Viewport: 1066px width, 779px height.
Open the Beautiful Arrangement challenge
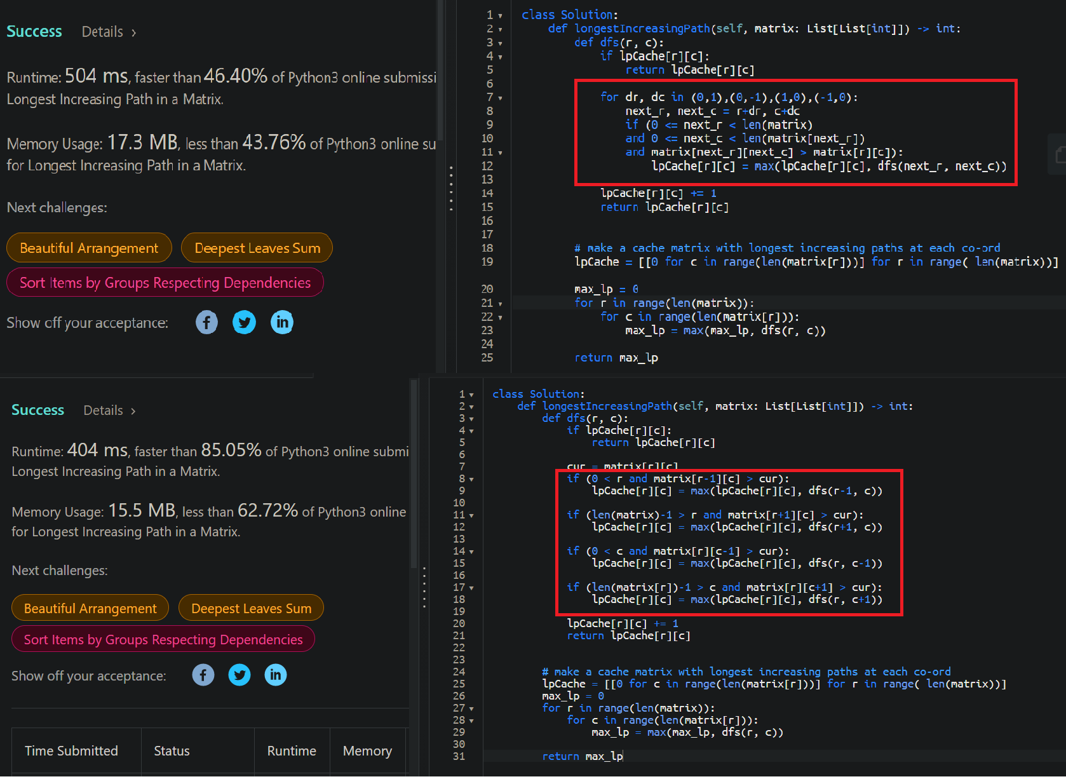pyautogui.click(x=88, y=247)
